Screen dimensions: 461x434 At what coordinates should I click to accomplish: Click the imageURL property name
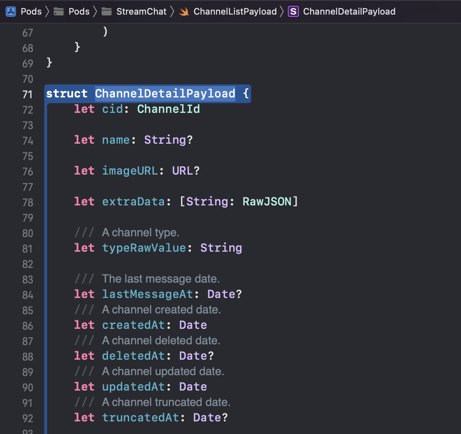click(x=130, y=171)
